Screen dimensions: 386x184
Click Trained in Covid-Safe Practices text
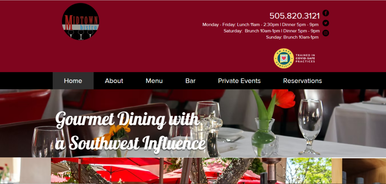coord(305,58)
